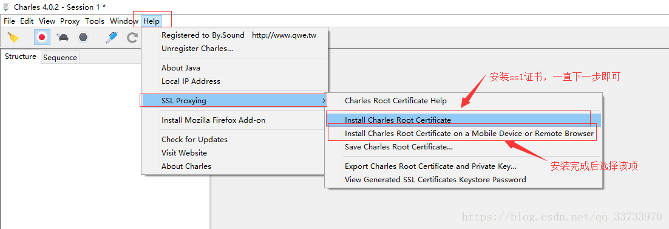Click the Help menu

click(x=151, y=21)
